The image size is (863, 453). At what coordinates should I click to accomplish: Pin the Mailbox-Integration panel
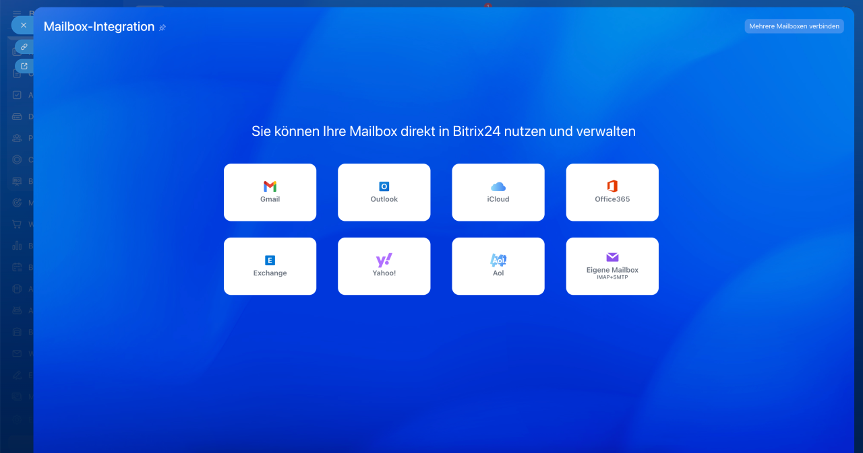point(162,28)
